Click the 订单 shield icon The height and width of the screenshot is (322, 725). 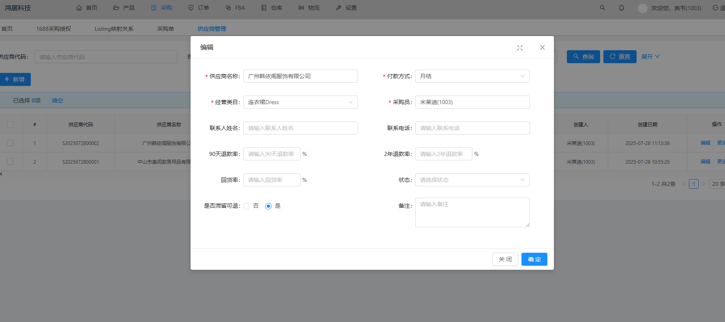click(191, 8)
